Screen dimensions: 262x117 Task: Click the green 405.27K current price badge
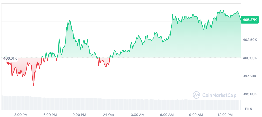click(250, 20)
